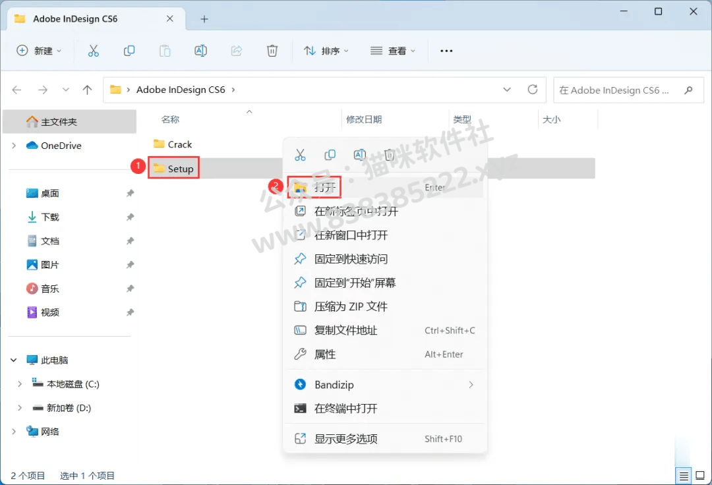This screenshot has width=712, height=485.
Task: Open the 新建 dropdown menu
Action: [x=39, y=51]
